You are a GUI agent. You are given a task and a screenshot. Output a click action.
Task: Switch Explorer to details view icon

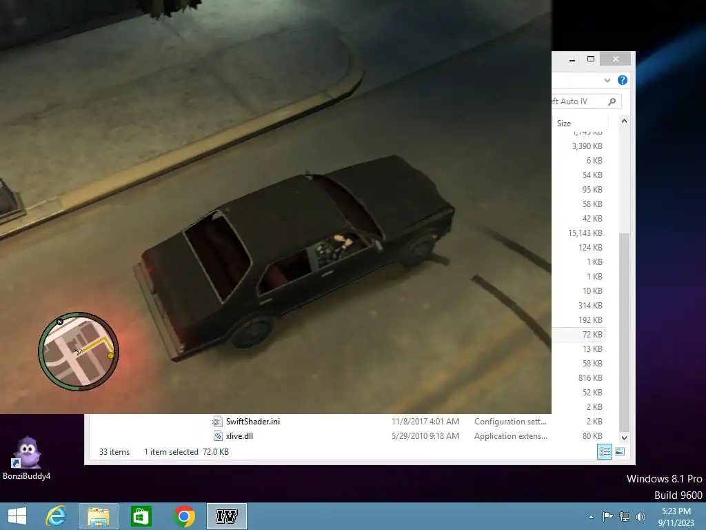point(604,451)
